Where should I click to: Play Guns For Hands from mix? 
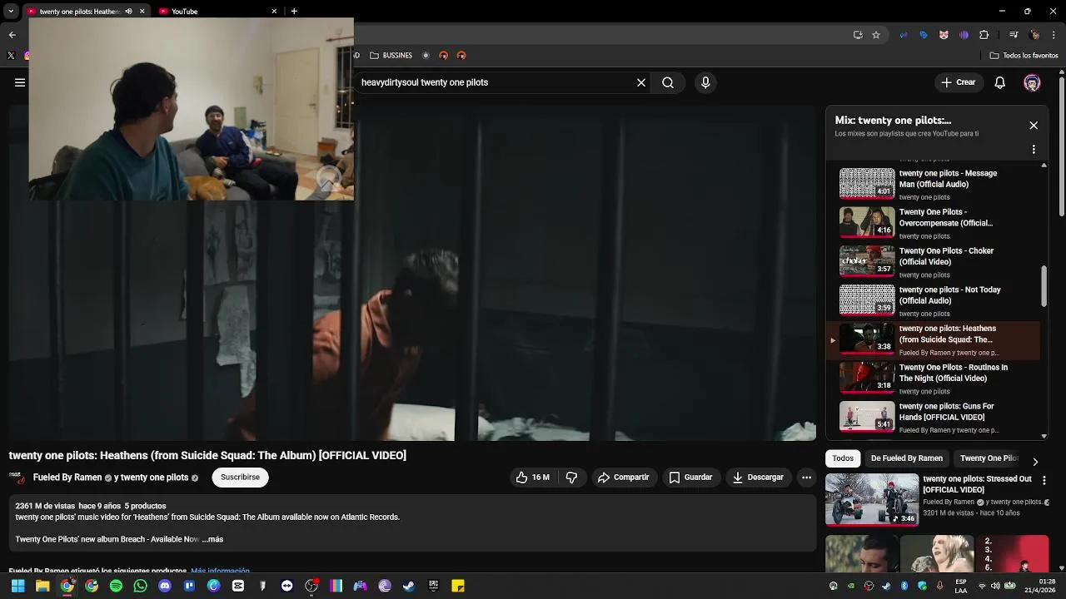point(933,417)
